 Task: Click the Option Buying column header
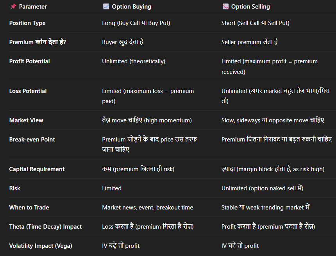pyautogui.click(x=131, y=7)
